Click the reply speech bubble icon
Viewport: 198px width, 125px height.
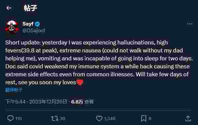[x=10, y=118]
